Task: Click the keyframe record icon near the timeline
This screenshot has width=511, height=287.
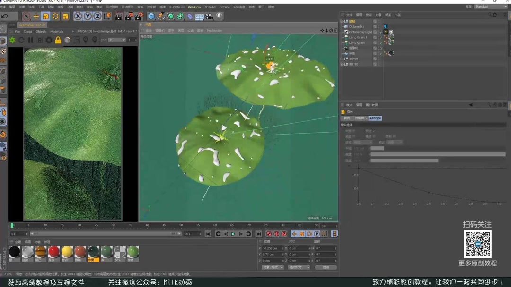Action: [x=268, y=234]
